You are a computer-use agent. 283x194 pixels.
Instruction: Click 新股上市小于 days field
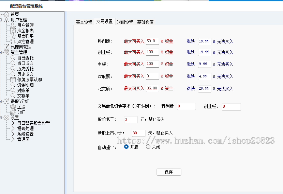tap(139, 133)
